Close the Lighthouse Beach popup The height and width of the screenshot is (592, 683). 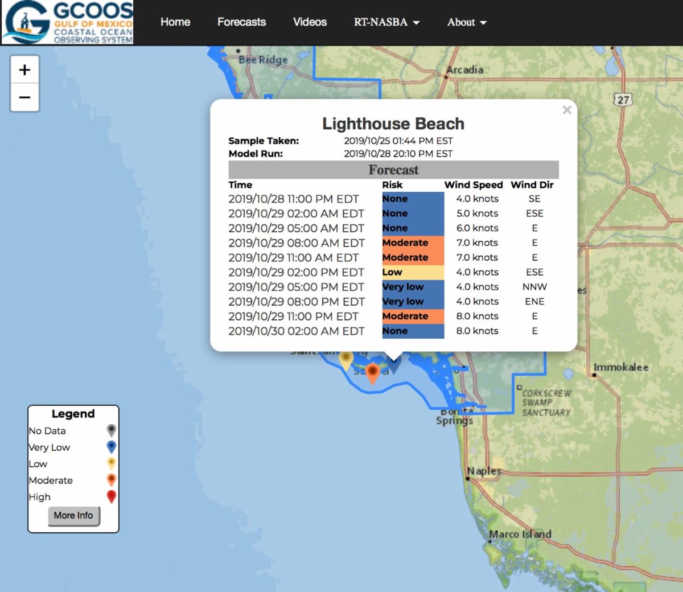(x=566, y=110)
